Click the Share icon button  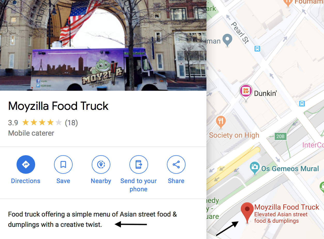click(x=176, y=164)
